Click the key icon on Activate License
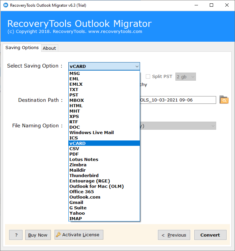This screenshot has height=251, width=235. coord(58,235)
